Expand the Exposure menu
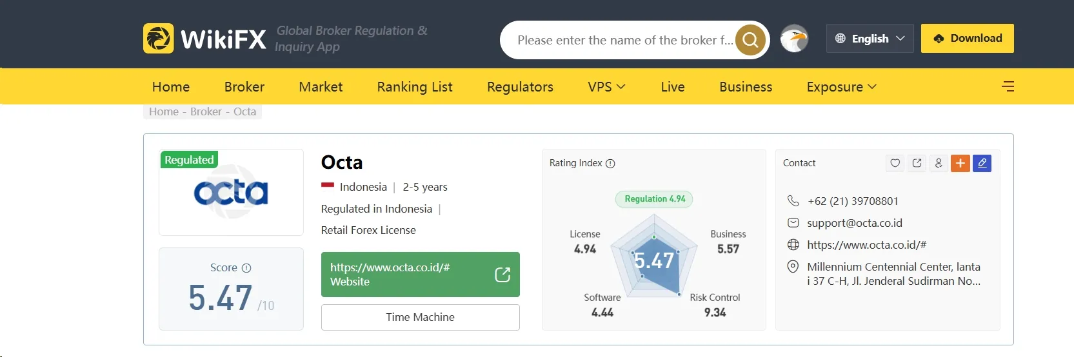Screen dimensions: 1074x357 (841, 86)
